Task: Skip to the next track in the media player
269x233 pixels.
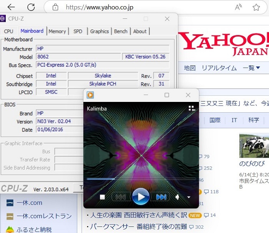Action: click(161, 197)
